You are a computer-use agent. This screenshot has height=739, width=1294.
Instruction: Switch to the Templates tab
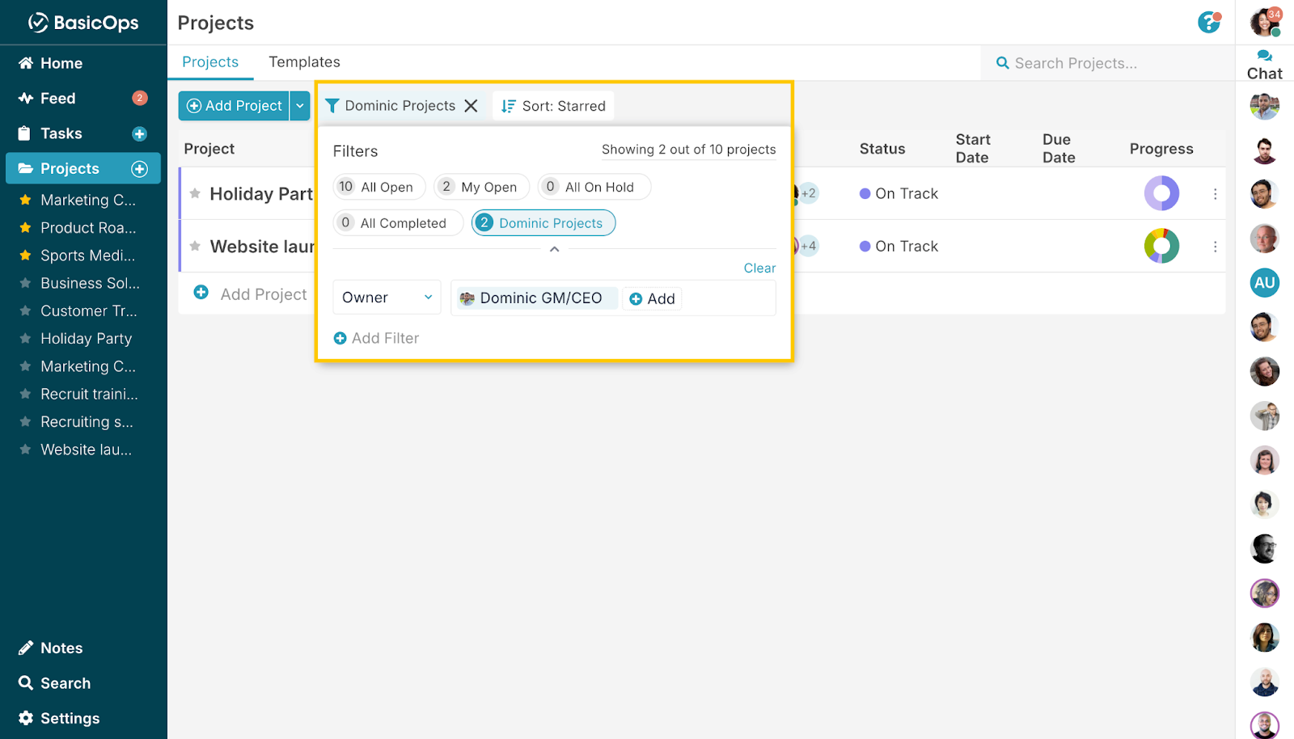click(x=304, y=61)
